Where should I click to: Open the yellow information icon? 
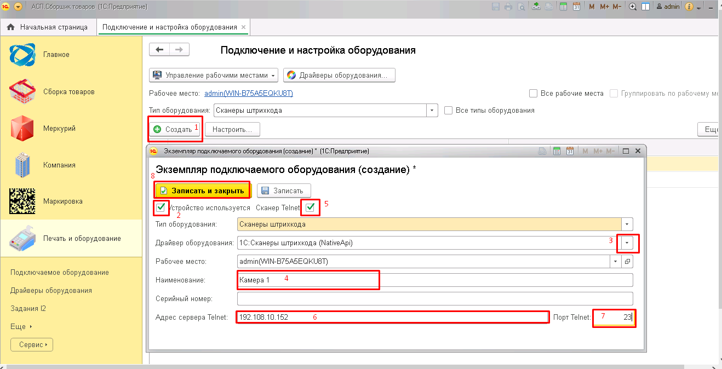689,7
